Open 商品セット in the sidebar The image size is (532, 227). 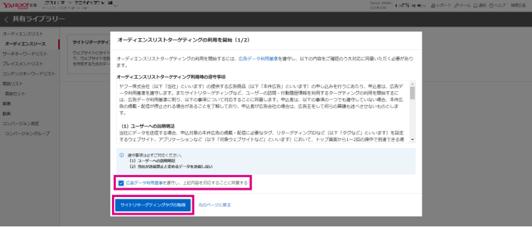coord(15,94)
